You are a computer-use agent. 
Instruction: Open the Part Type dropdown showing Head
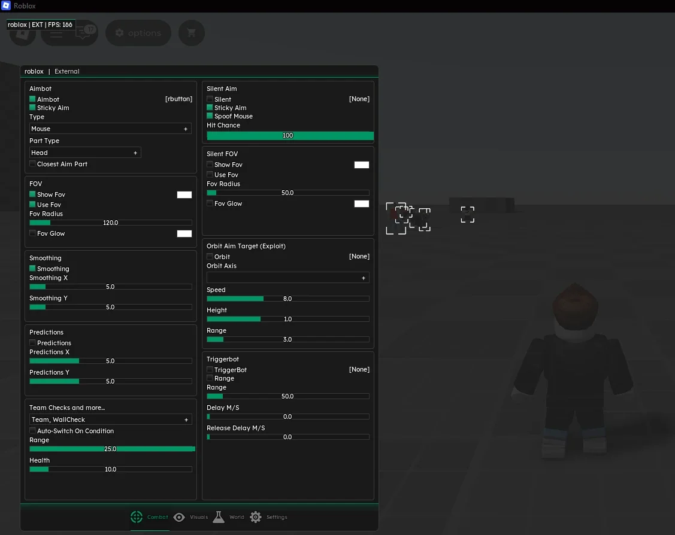click(84, 153)
